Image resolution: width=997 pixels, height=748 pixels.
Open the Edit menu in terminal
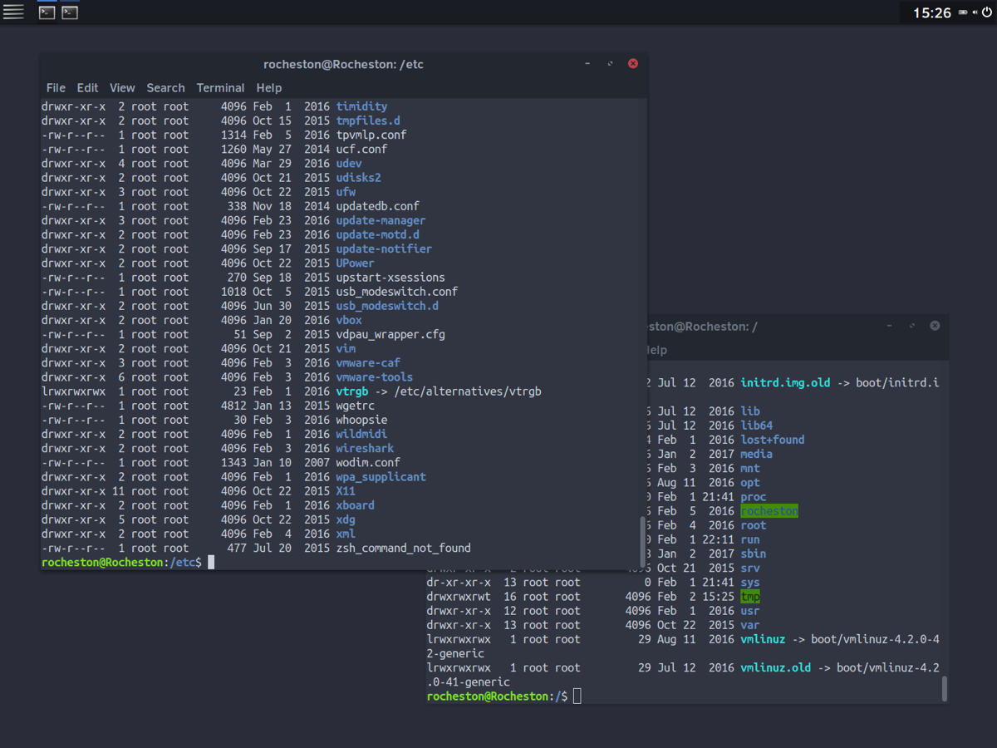(87, 87)
